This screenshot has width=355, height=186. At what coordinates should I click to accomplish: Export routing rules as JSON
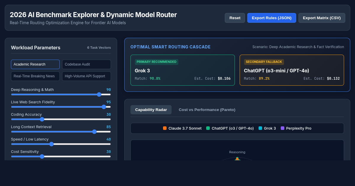(x=272, y=18)
